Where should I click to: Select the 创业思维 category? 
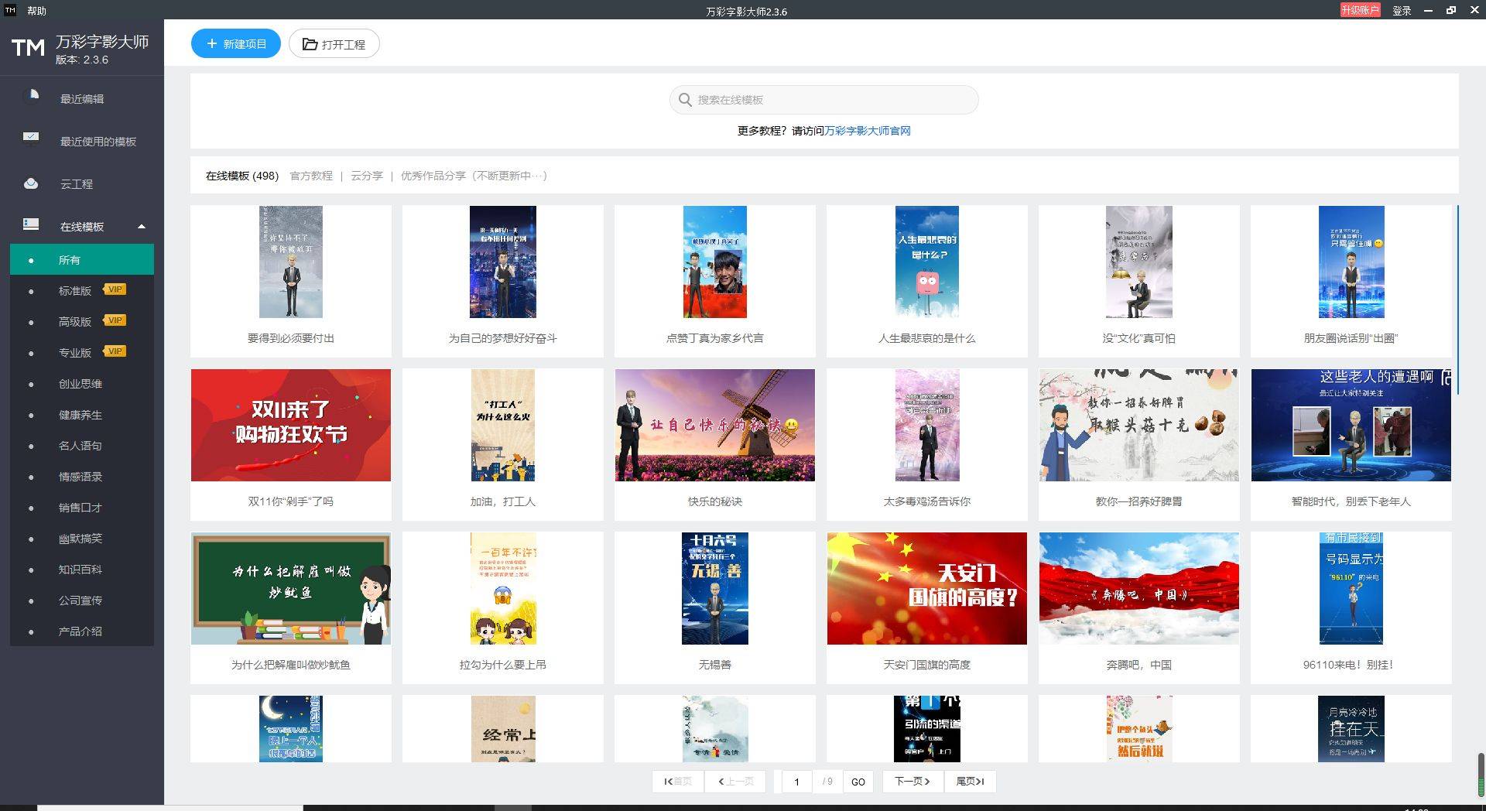(x=80, y=384)
